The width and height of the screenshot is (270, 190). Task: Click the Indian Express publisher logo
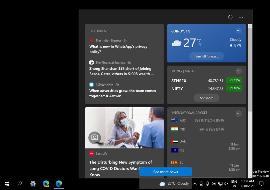click(91, 40)
